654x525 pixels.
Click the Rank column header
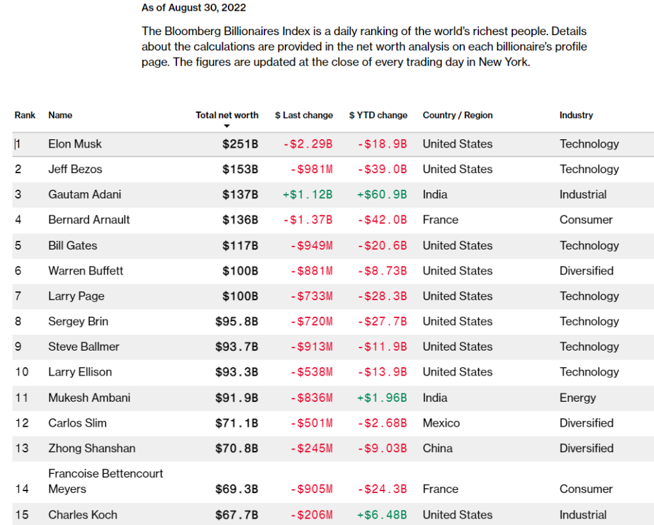[x=25, y=116]
